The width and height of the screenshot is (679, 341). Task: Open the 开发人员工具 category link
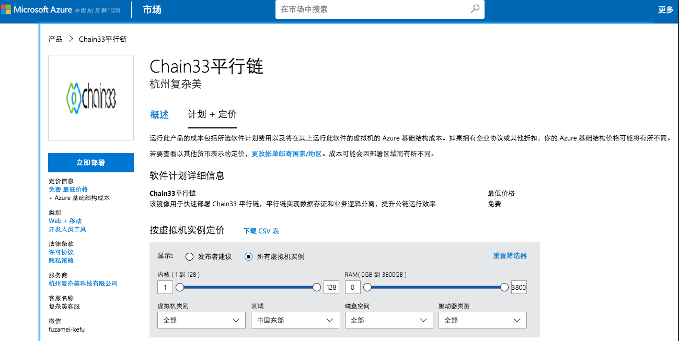coord(67,229)
